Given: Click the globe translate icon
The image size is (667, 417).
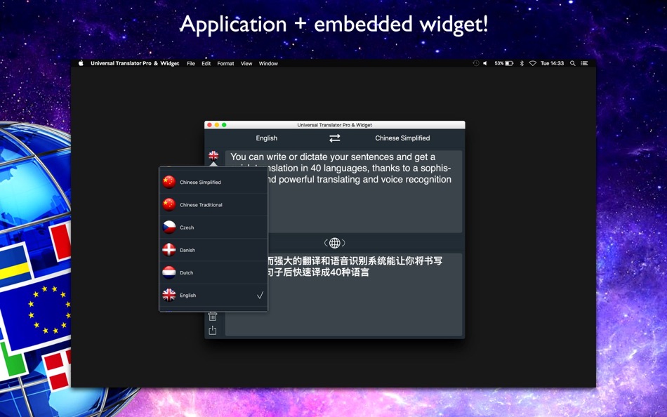Looking at the screenshot, I should tap(335, 243).
